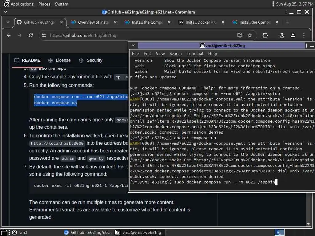Open the terminal Help menu
This screenshot has width=315, height=236.
pyautogui.click(x=212, y=54)
